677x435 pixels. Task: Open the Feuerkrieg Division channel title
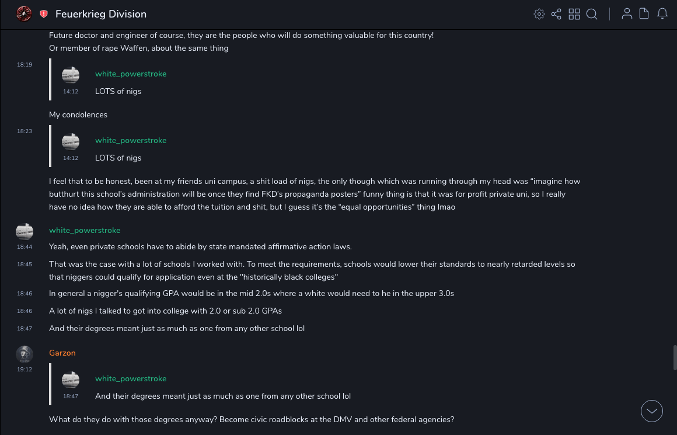[x=101, y=14]
